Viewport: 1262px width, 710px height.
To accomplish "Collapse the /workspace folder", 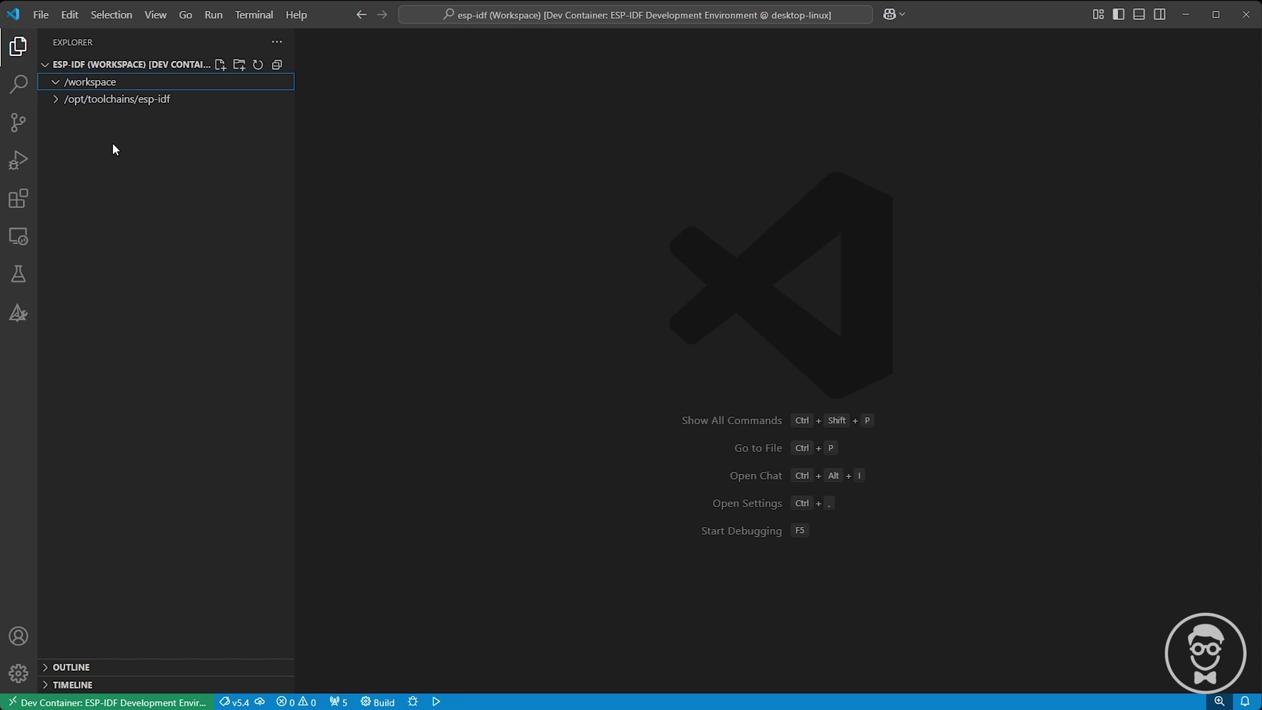I will (x=55, y=82).
